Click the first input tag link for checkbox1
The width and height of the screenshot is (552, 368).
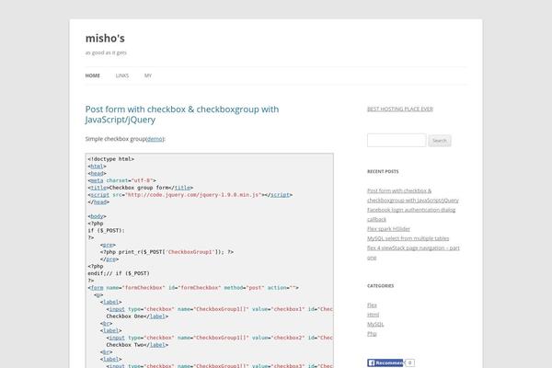[117, 309]
